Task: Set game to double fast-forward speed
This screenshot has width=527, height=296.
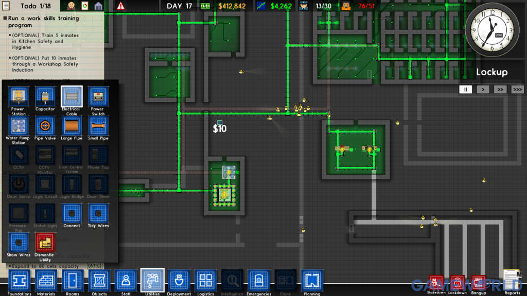Action: [500, 89]
